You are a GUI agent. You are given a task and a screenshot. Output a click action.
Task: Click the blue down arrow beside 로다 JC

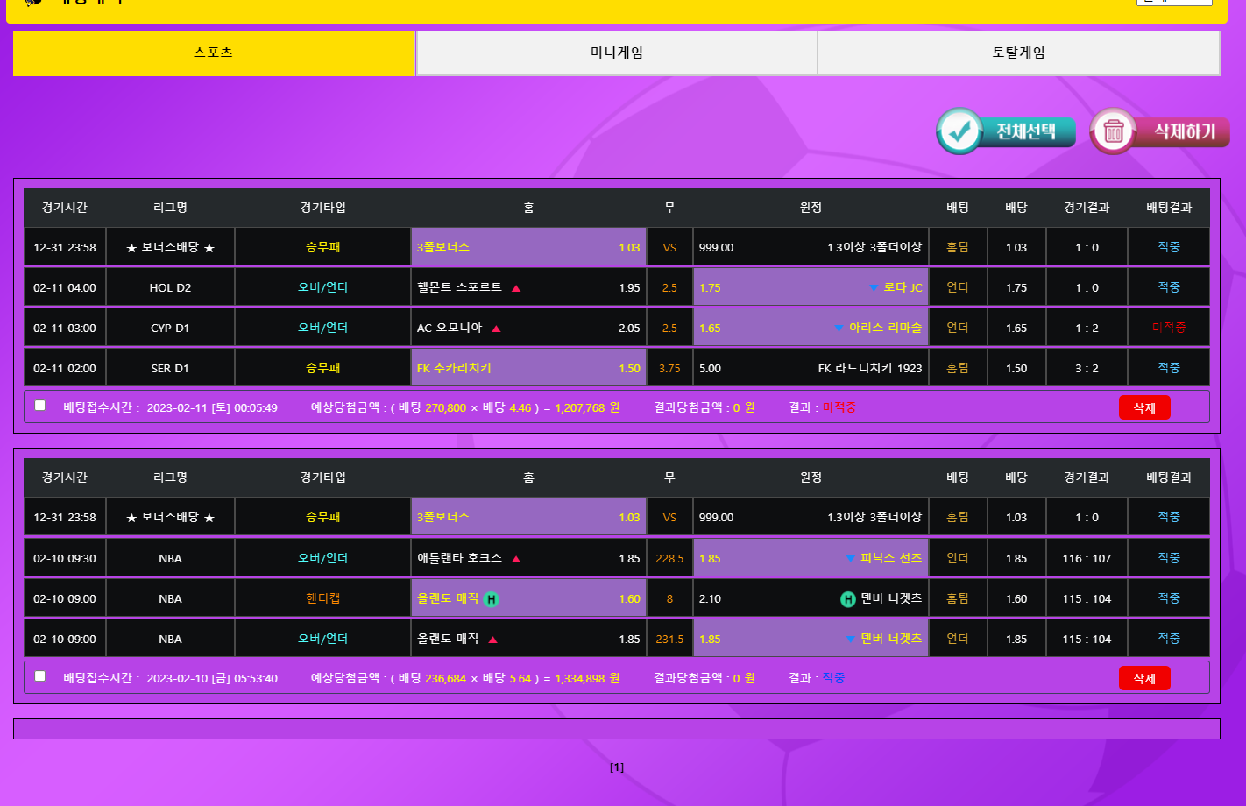(x=874, y=288)
